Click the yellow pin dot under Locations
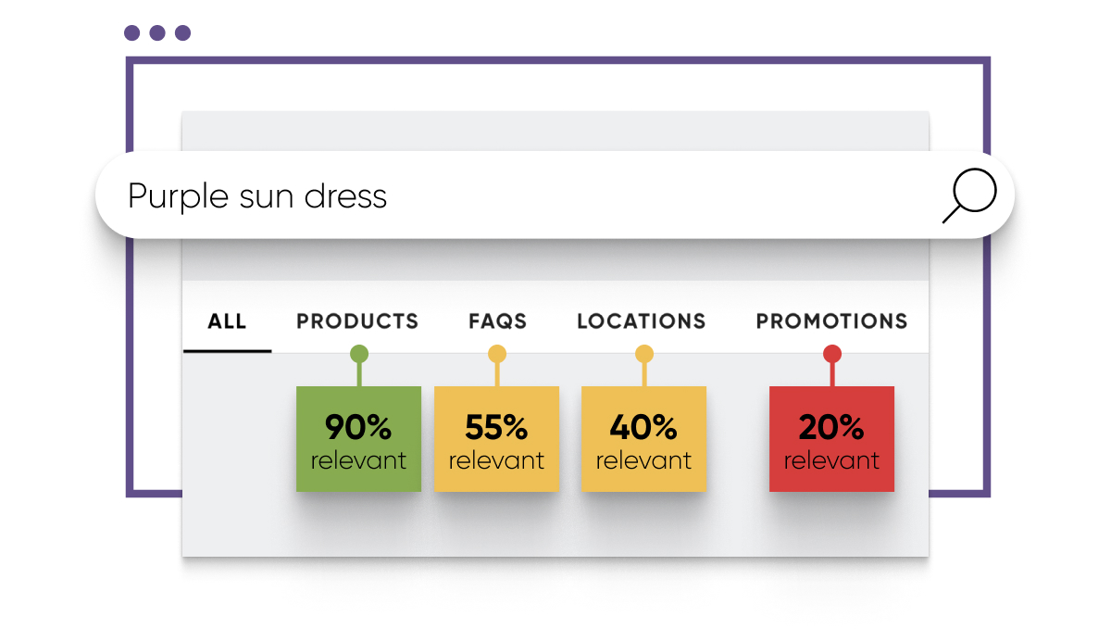This screenshot has height=641, width=1111. coord(644,354)
